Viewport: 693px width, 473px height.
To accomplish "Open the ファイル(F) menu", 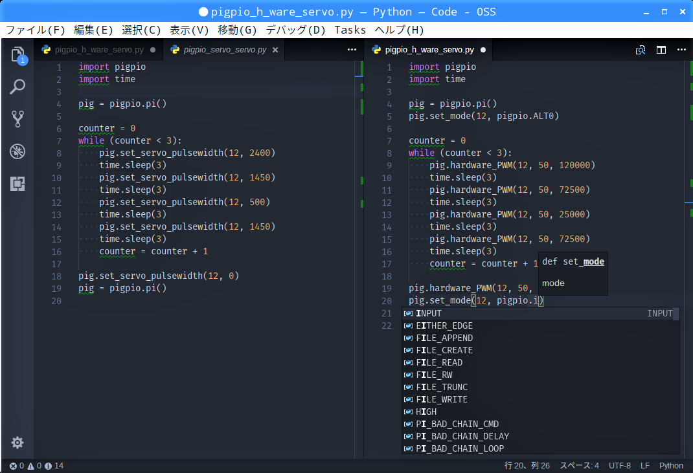I will pyautogui.click(x=36, y=30).
